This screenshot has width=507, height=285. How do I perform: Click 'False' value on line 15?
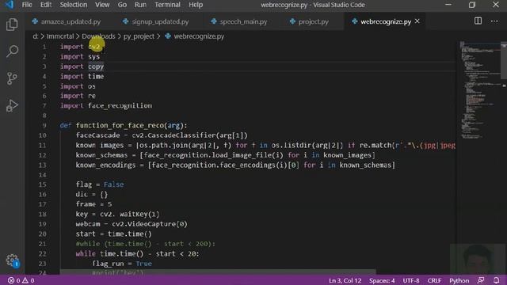click(114, 184)
